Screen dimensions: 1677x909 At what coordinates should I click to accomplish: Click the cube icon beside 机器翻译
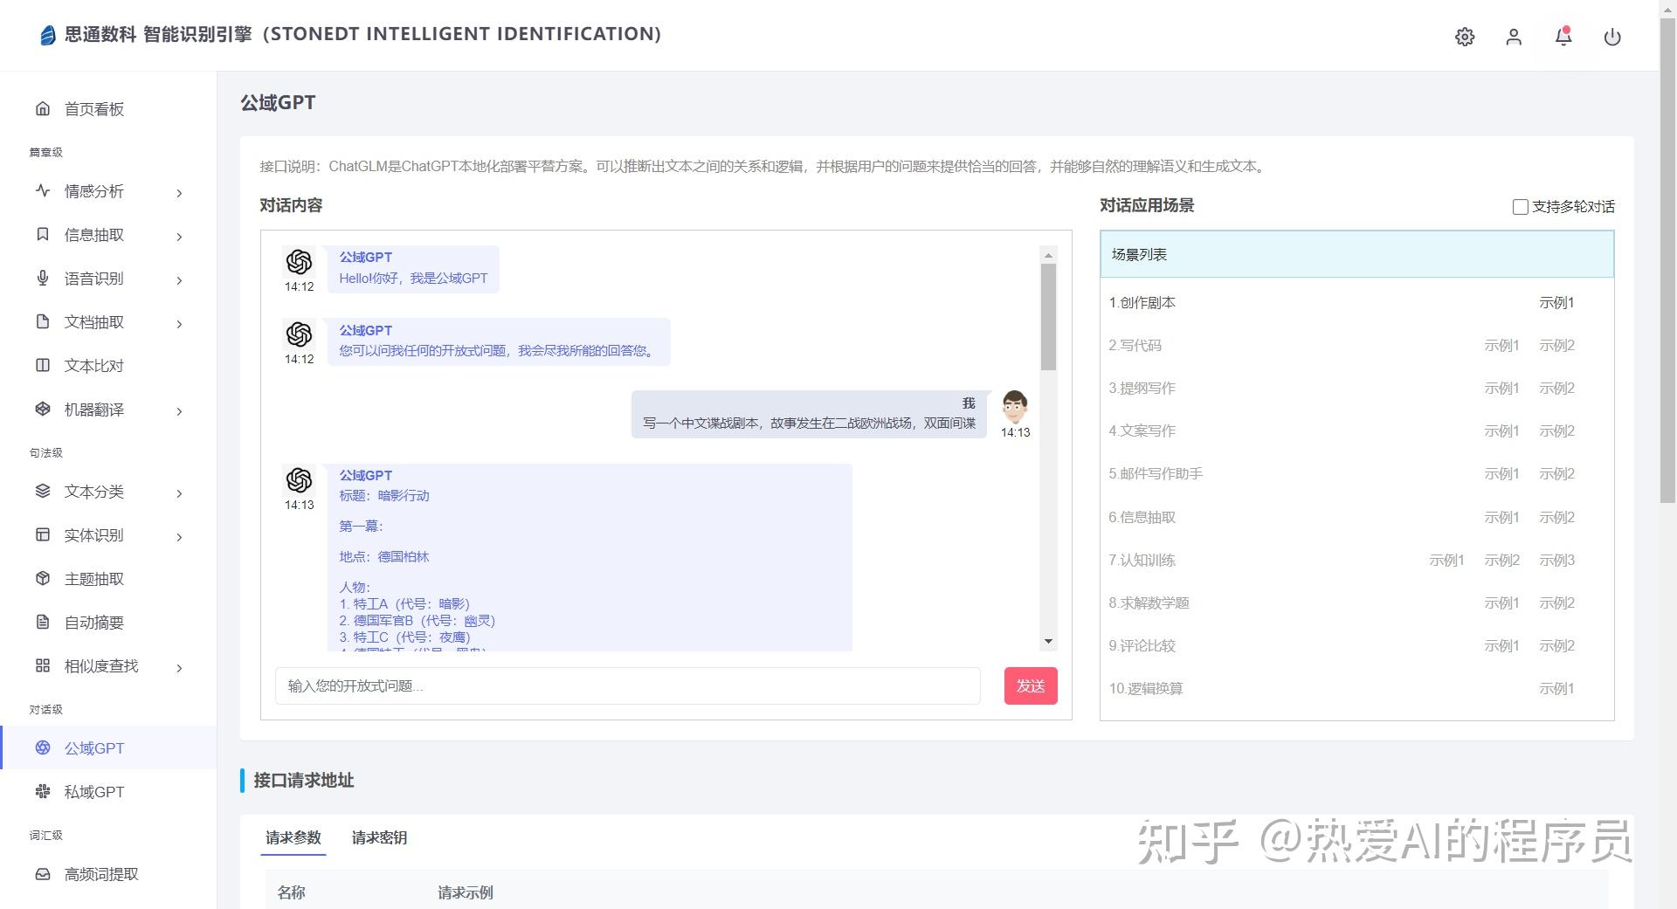click(x=43, y=409)
